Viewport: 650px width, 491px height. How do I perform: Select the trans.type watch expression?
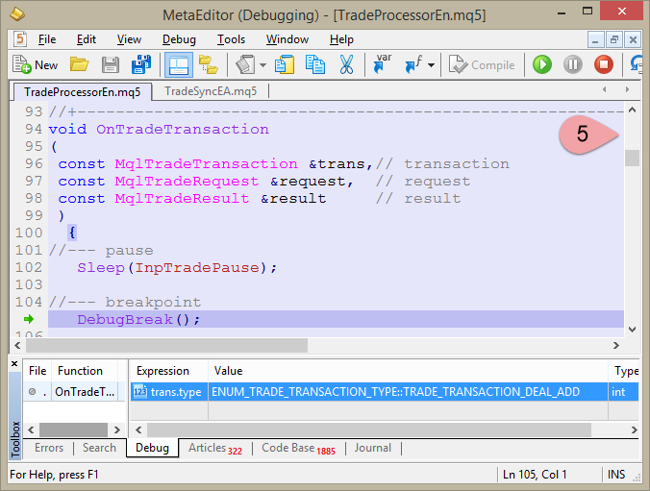[169, 392]
